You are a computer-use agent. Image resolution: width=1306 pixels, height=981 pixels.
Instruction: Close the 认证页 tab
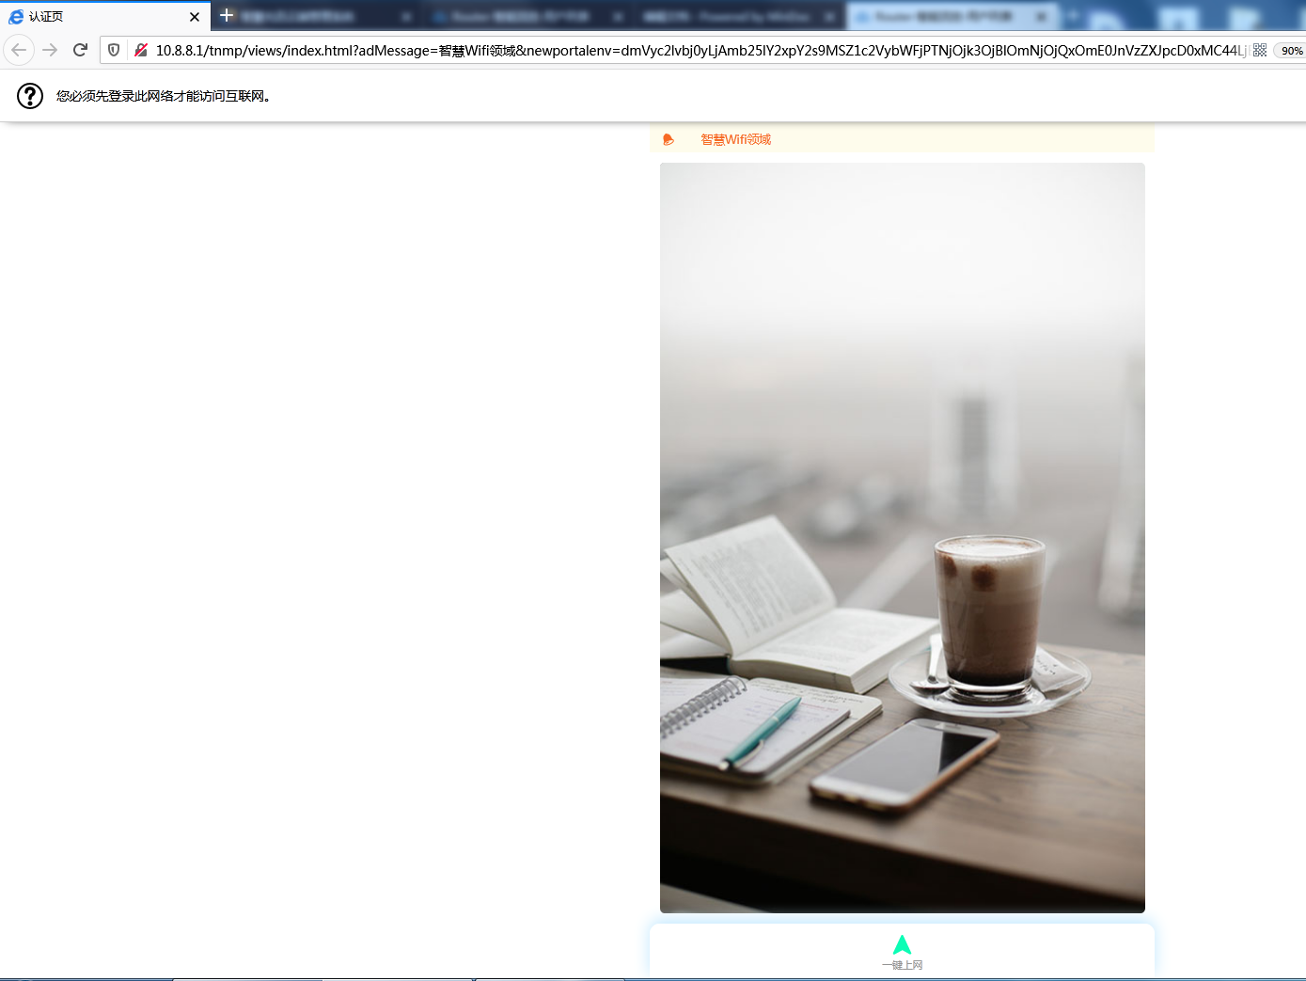(x=195, y=17)
